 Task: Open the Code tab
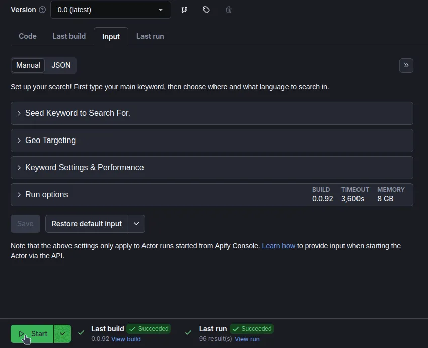[x=28, y=36]
